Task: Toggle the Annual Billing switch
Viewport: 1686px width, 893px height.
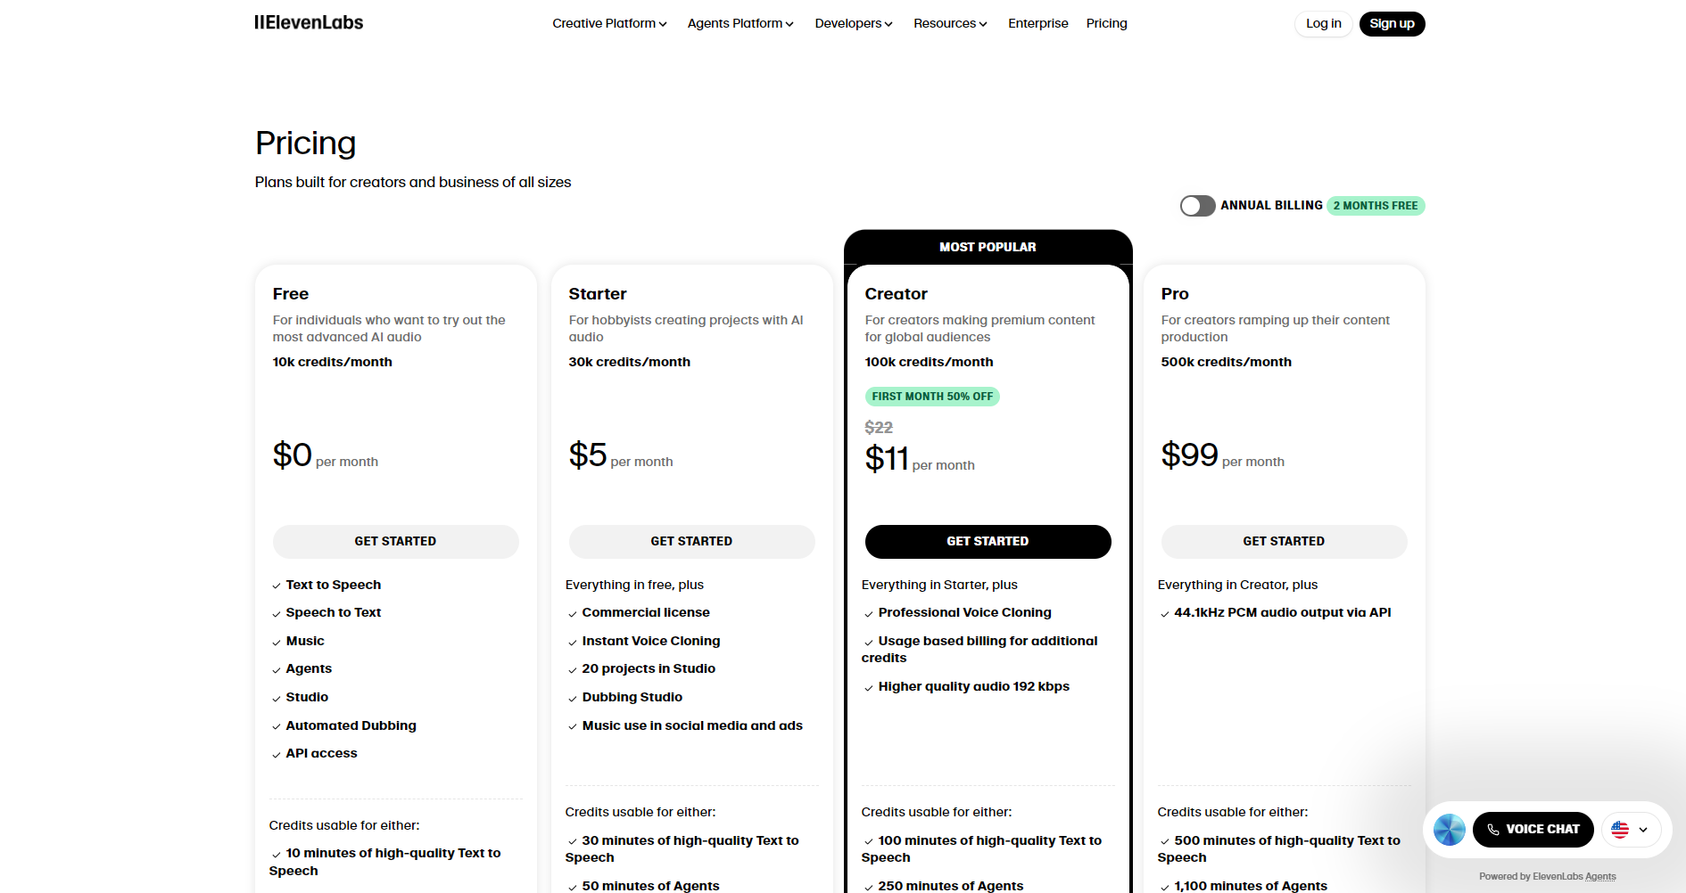Action: (1197, 206)
